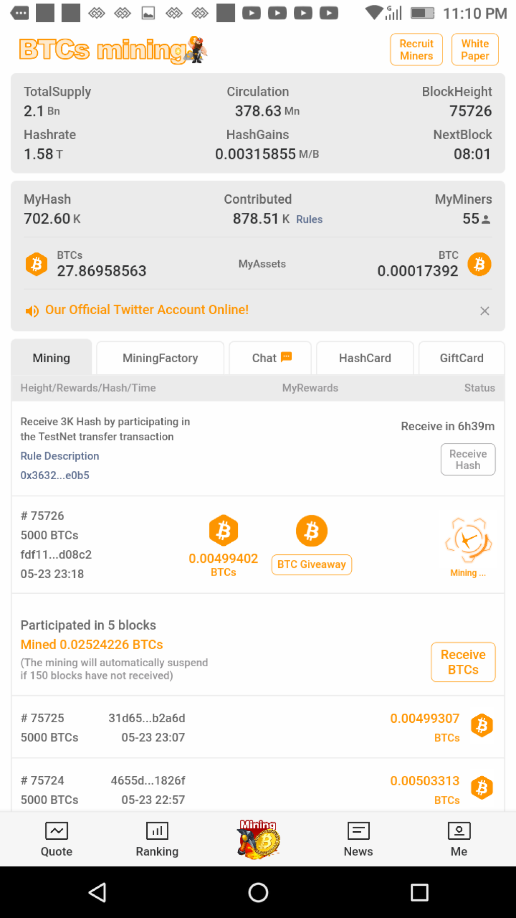Viewport: 516px width, 918px height.
Task: Tap the BTC coin icon beside 0.00017392
Action: 479,264
